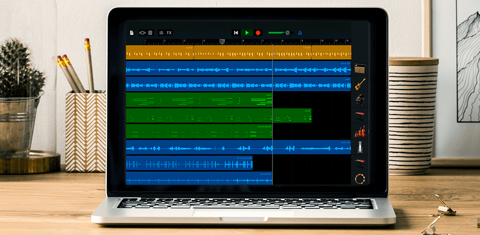Click bar 2 on the timeline ruler

164,40
